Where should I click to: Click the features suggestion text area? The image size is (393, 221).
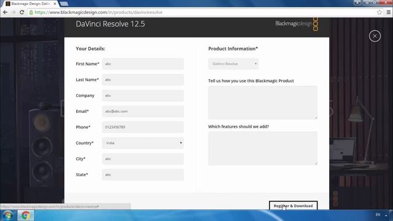[263, 148]
